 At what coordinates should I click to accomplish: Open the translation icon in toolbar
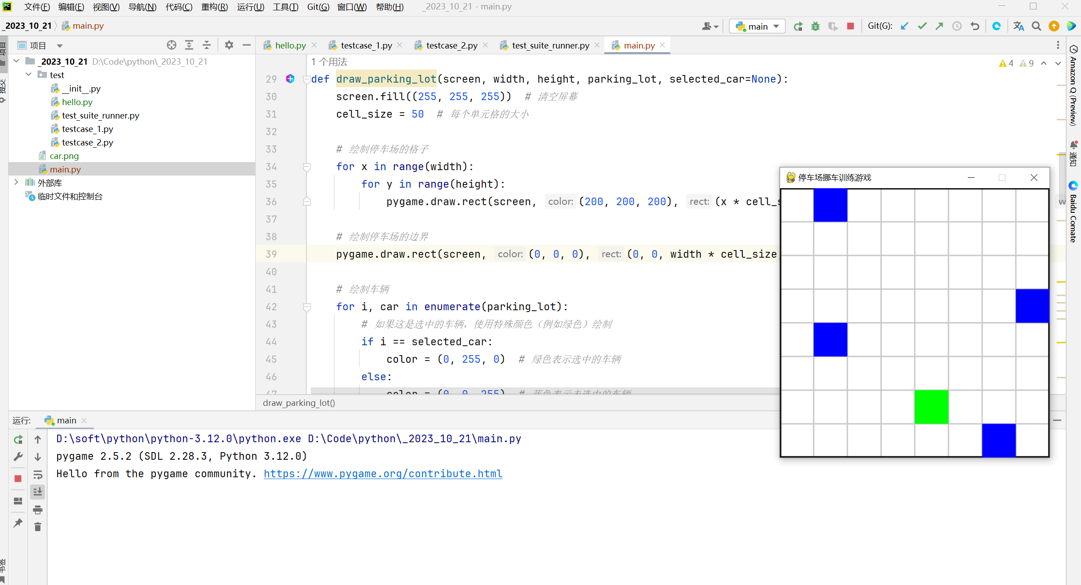(1019, 26)
